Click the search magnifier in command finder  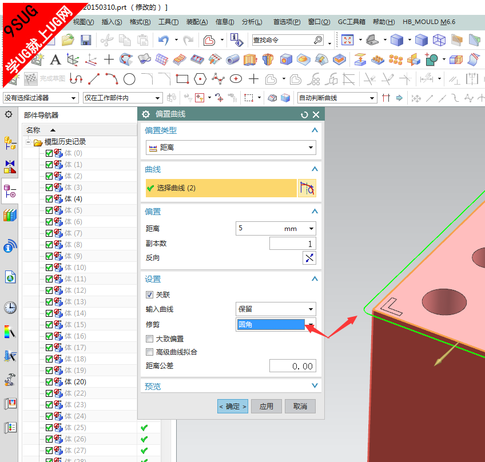(318, 40)
